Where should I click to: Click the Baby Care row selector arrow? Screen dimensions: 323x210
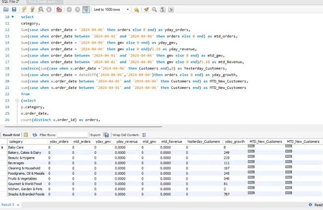pos(2,147)
